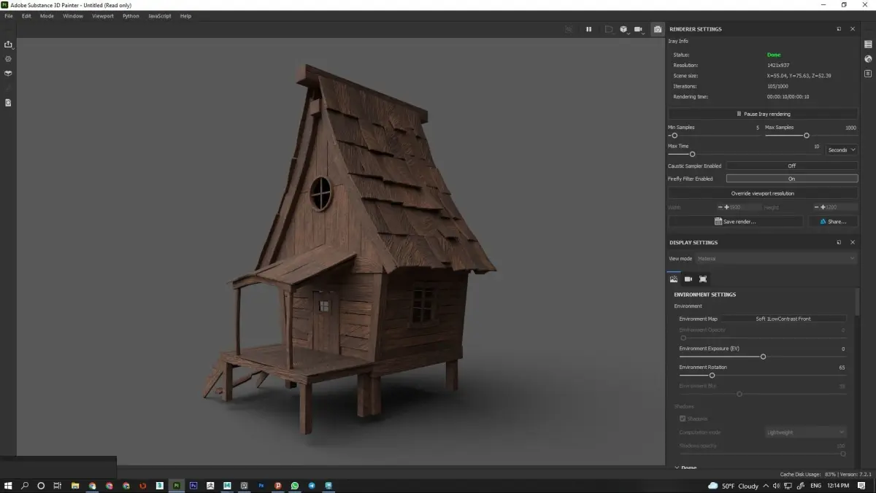The height and width of the screenshot is (493, 876).
Task: Close the Display Settings panel
Action: click(x=853, y=242)
